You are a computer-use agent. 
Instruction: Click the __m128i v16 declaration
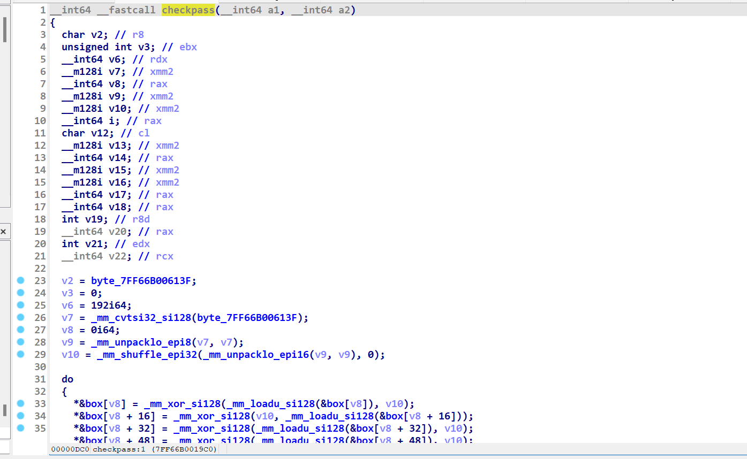(x=97, y=182)
